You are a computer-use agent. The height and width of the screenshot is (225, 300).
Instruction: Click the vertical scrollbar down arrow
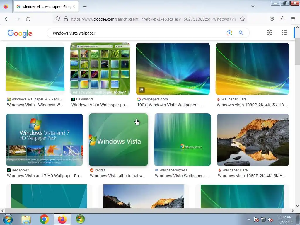[x=297, y=206]
